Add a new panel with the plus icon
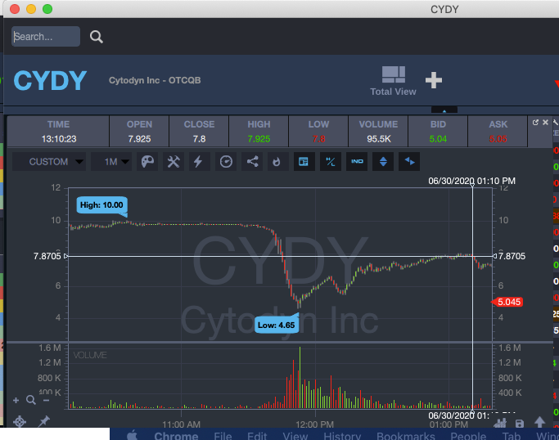Viewport: 559px width, 440px height. 434,80
